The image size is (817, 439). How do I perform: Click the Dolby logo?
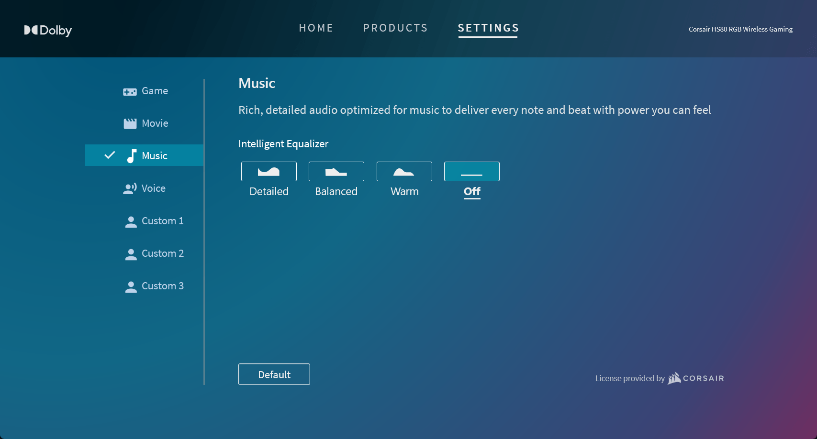coord(48,30)
